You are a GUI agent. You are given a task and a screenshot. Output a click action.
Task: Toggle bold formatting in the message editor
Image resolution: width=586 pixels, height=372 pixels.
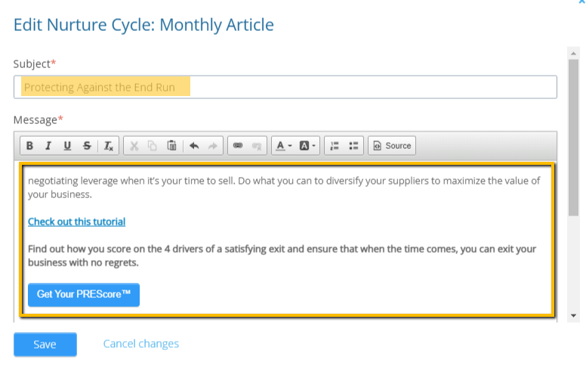pos(29,146)
